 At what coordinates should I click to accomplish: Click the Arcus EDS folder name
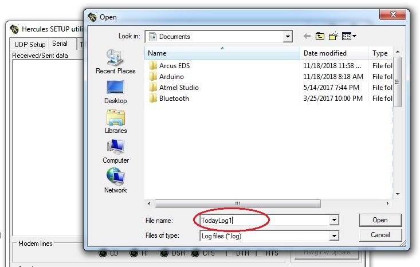tap(174, 66)
